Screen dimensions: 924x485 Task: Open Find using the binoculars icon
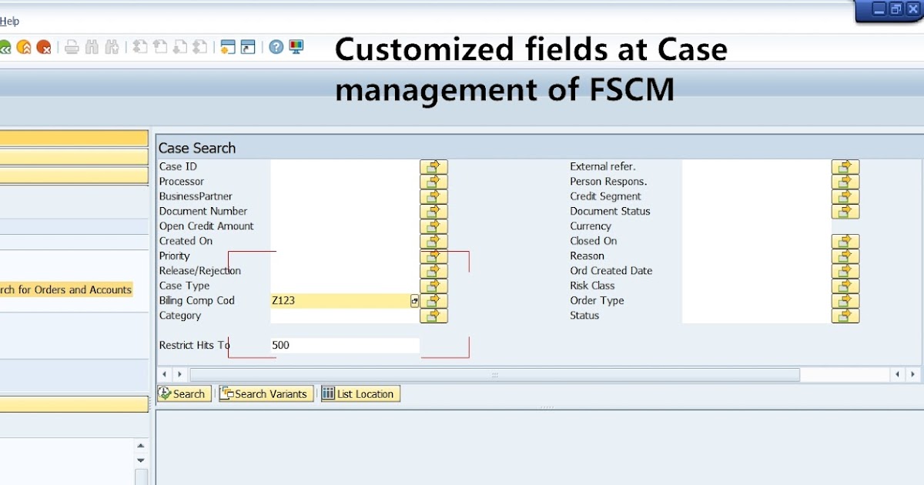click(91, 46)
